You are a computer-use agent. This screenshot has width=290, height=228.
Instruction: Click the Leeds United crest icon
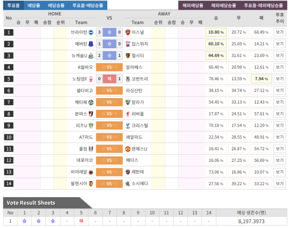point(91,126)
